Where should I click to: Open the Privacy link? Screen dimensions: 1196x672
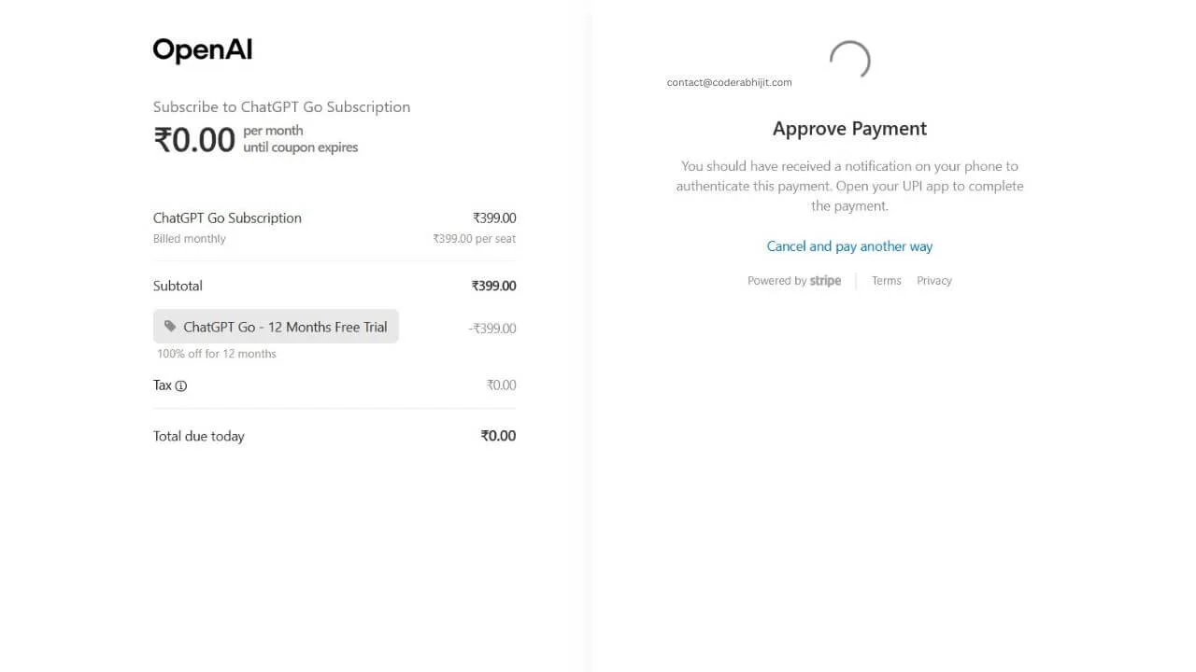(x=933, y=281)
